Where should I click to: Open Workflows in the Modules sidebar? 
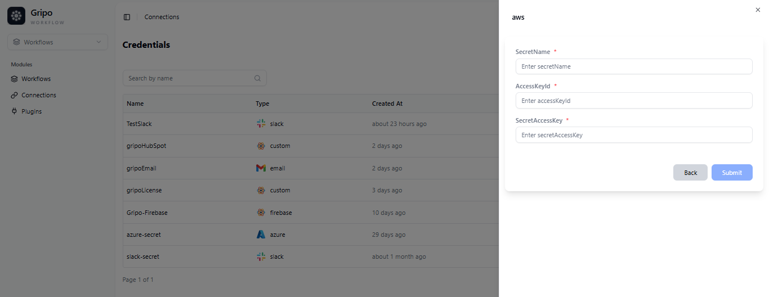pos(36,79)
